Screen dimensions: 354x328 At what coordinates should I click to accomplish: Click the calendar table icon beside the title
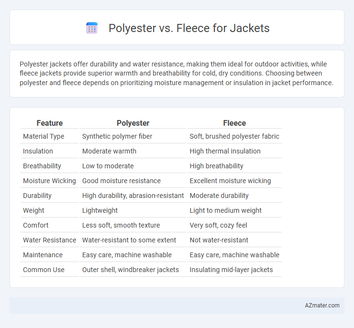pos(92,28)
